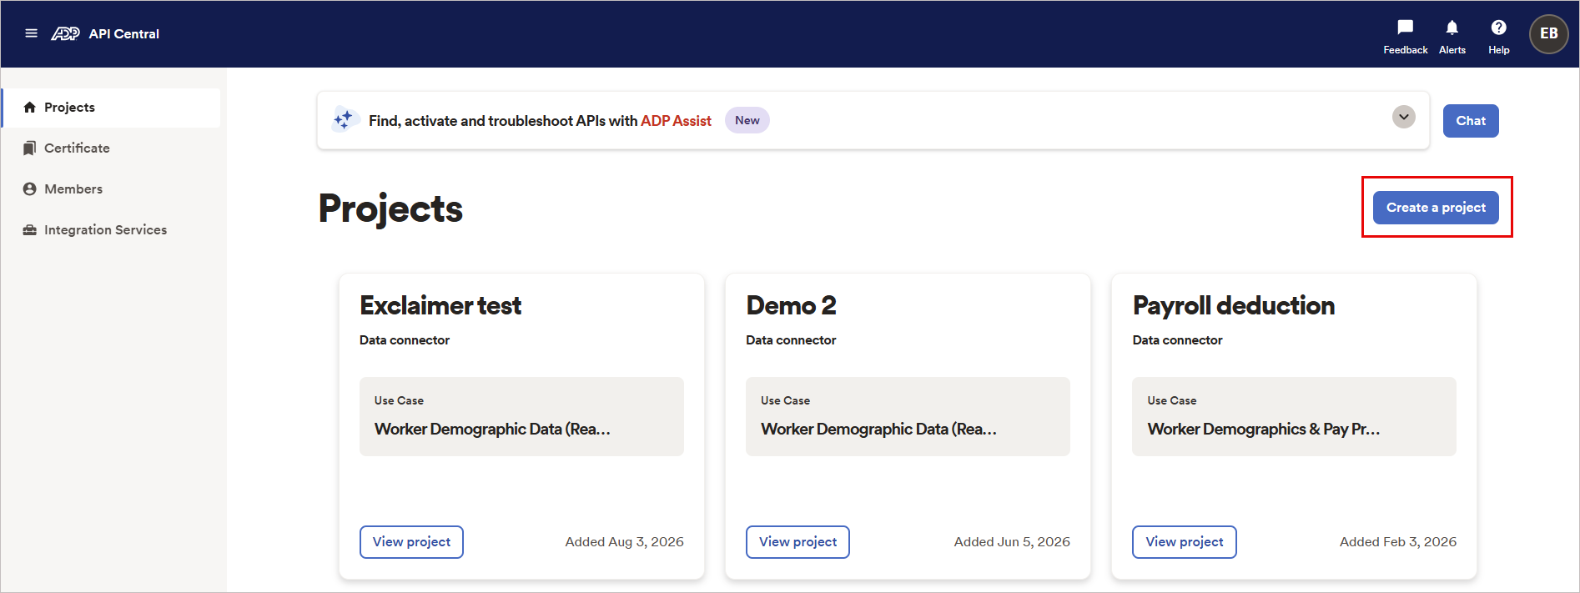Viewport: 1580px width, 593px height.
Task: Click the Certificate sidebar icon
Action: (30, 148)
